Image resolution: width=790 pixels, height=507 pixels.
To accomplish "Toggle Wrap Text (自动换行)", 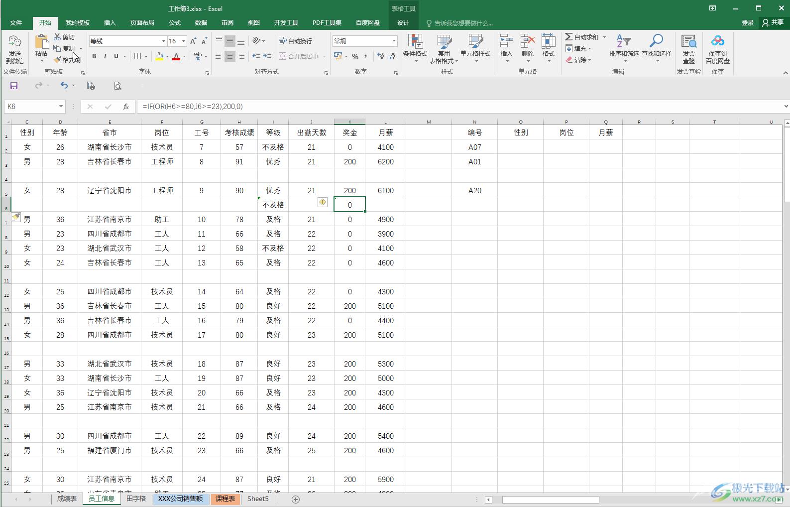I will tap(295, 41).
